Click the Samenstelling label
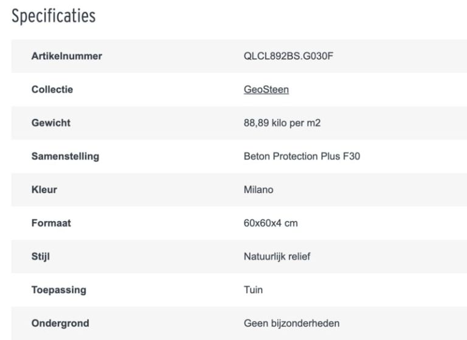The width and height of the screenshot is (467, 340). tap(65, 157)
